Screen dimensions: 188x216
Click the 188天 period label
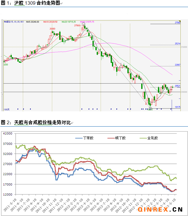(x=7, y=109)
